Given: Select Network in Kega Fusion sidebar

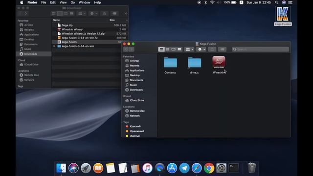Looking at the screenshot, I should [x=135, y=116].
